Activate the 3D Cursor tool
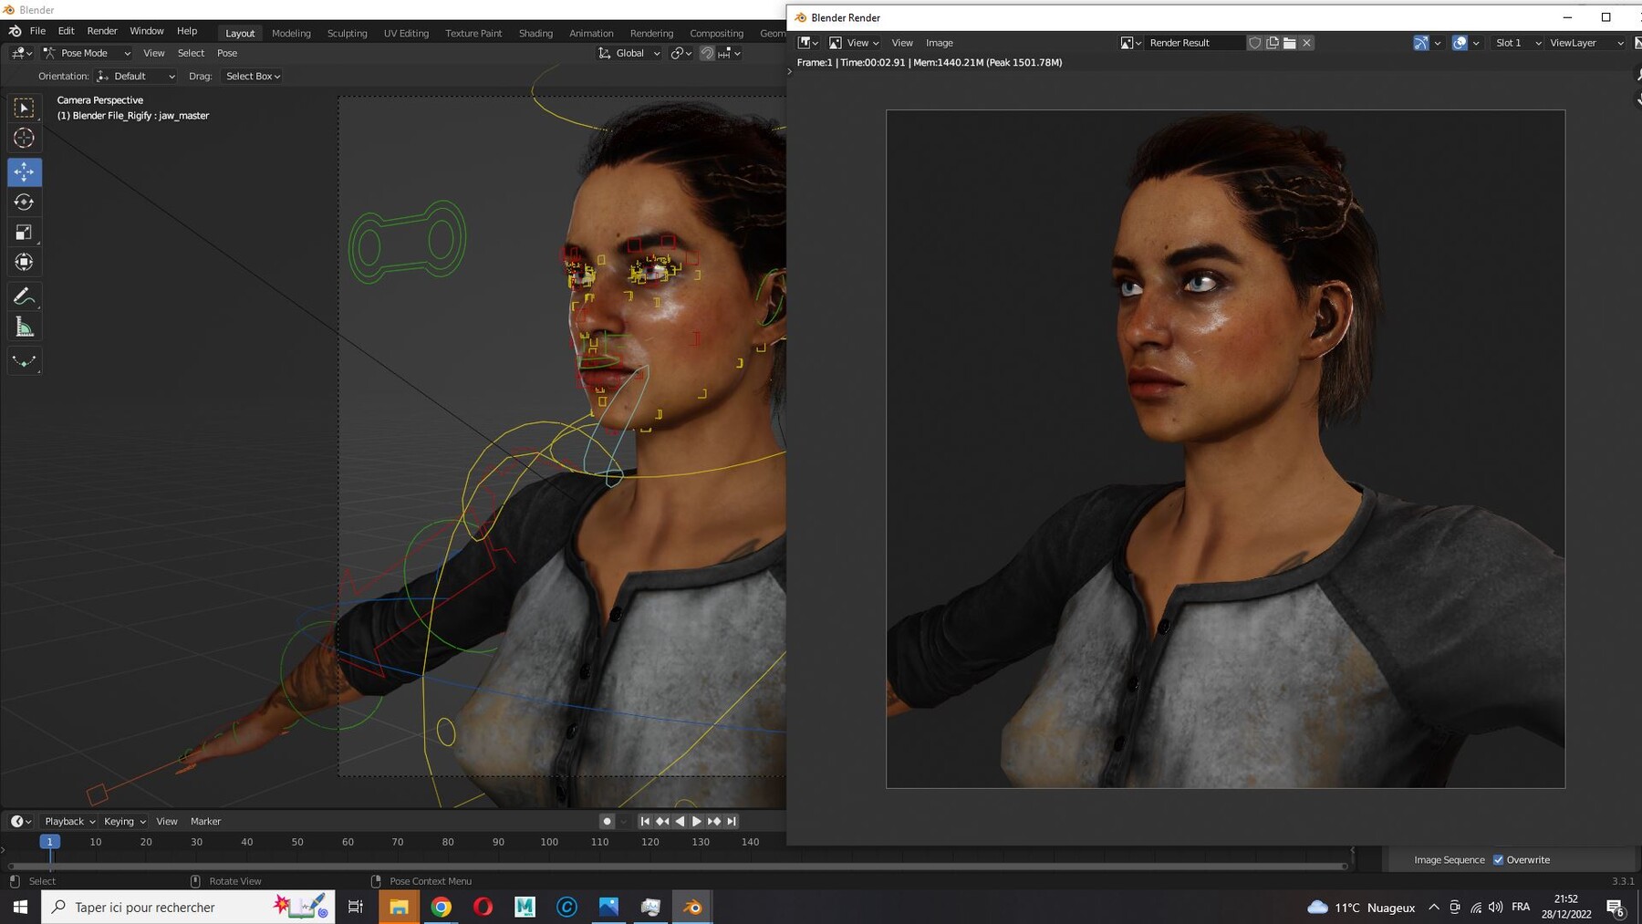Viewport: 1642px width, 924px height. 25,139
